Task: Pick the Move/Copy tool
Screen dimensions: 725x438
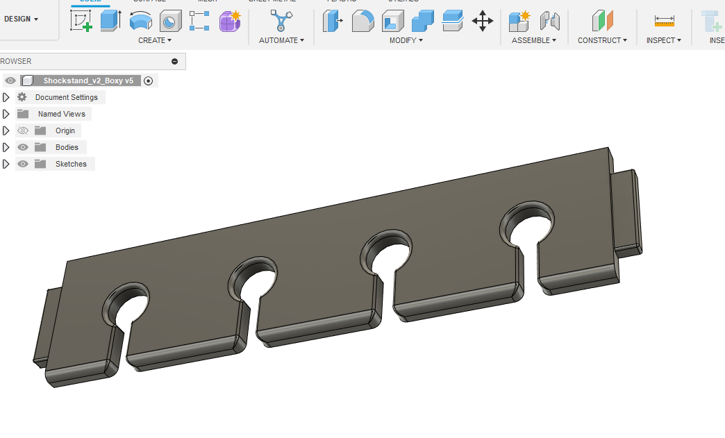Action: point(482,21)
